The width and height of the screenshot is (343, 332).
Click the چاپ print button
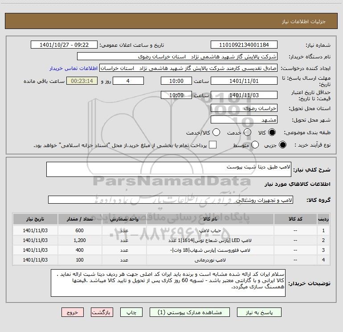coord(131,312)
